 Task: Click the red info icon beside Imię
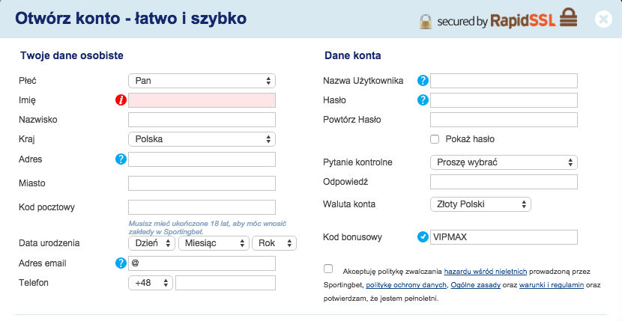coord(121,100)
